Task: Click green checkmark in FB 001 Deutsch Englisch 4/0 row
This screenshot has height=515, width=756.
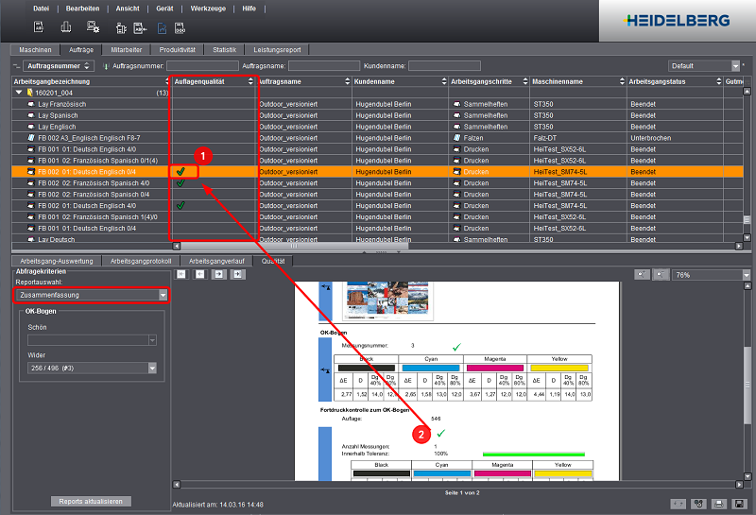Action: pyautogui.click(x=180, y=205)
